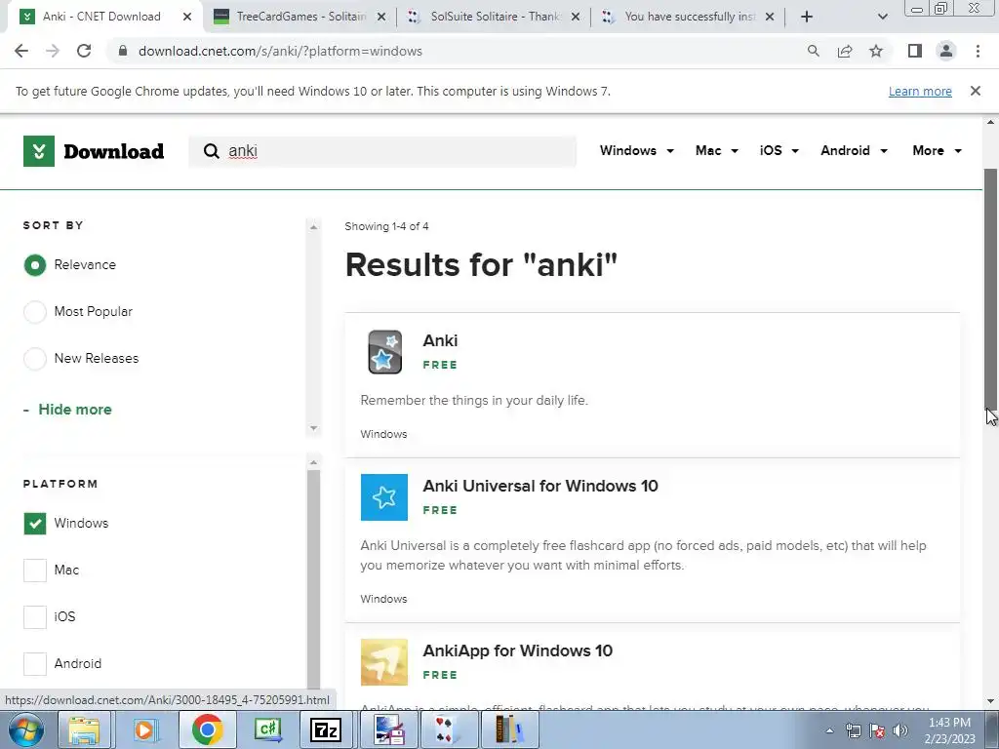
Task: Expand Windows navigation dropdown
Action: [x=636, y=151]
